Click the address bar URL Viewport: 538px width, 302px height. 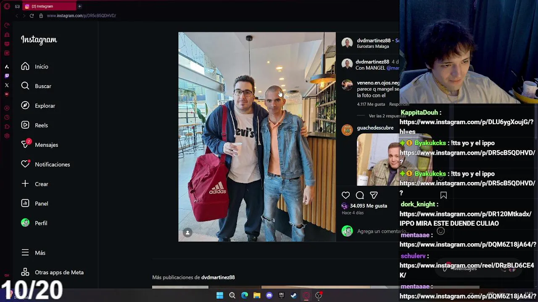(81, 16)
